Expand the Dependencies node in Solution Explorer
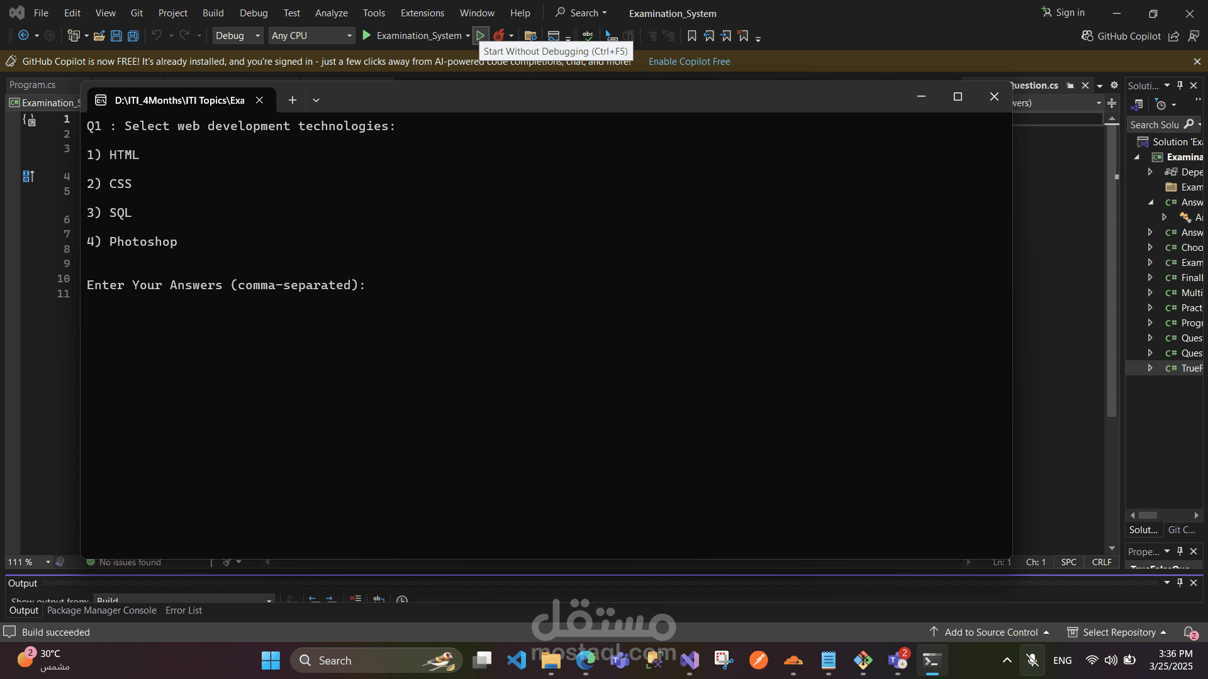The image size is (1208, 679). coord(1150,172)
